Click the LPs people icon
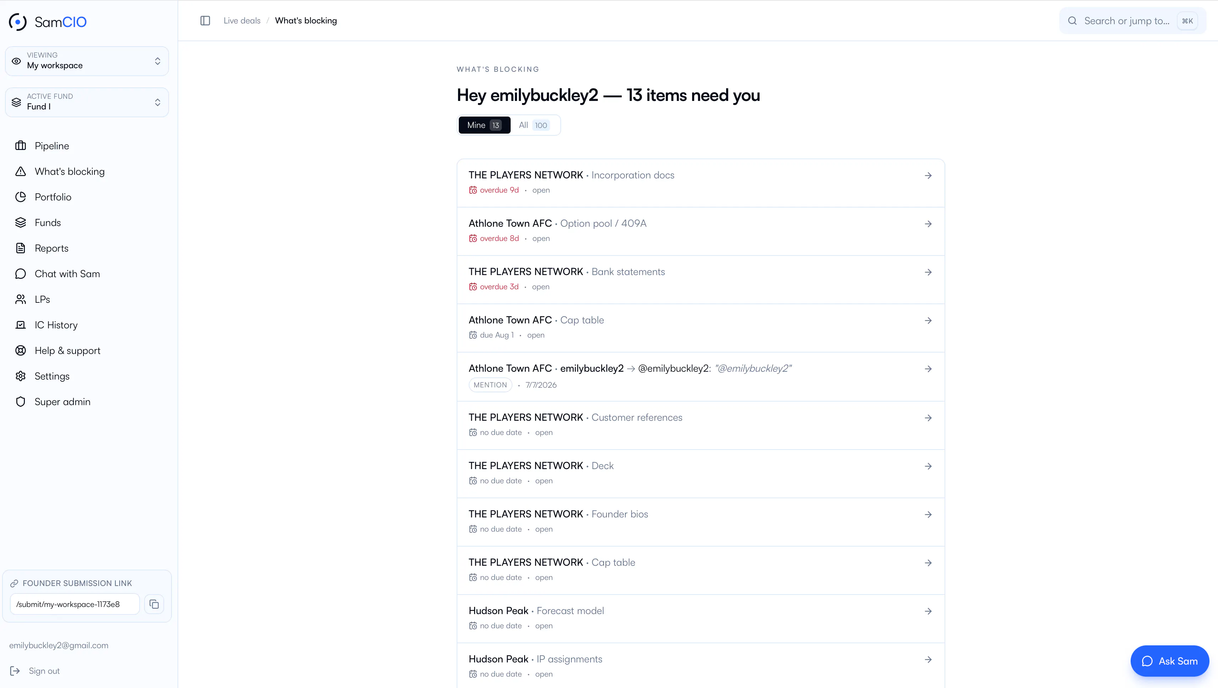Screen dimensions: 1218x688 click(20, 299)
